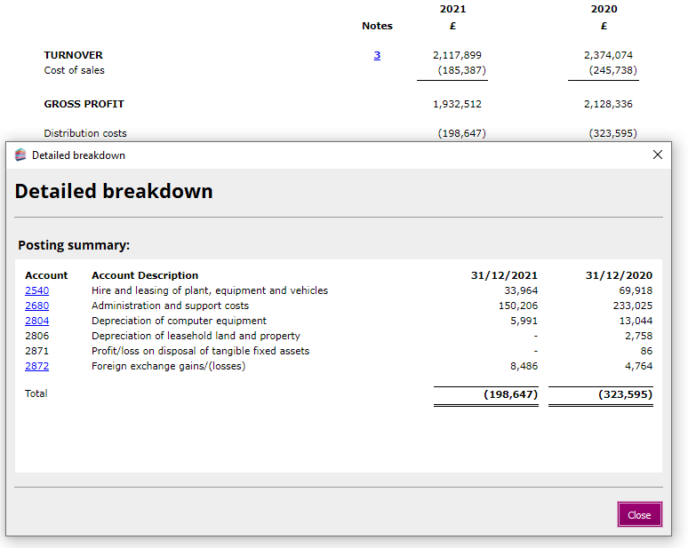Image resolution: width=688 pixels, height=548 pixels.
Task: Click the 31/12/2021 column header
Action: (504, 275)
